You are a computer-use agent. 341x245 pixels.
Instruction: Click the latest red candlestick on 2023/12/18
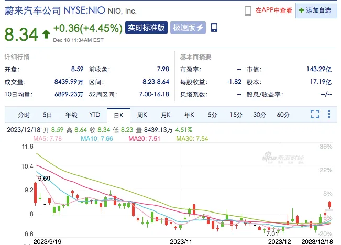pos(329,205)
